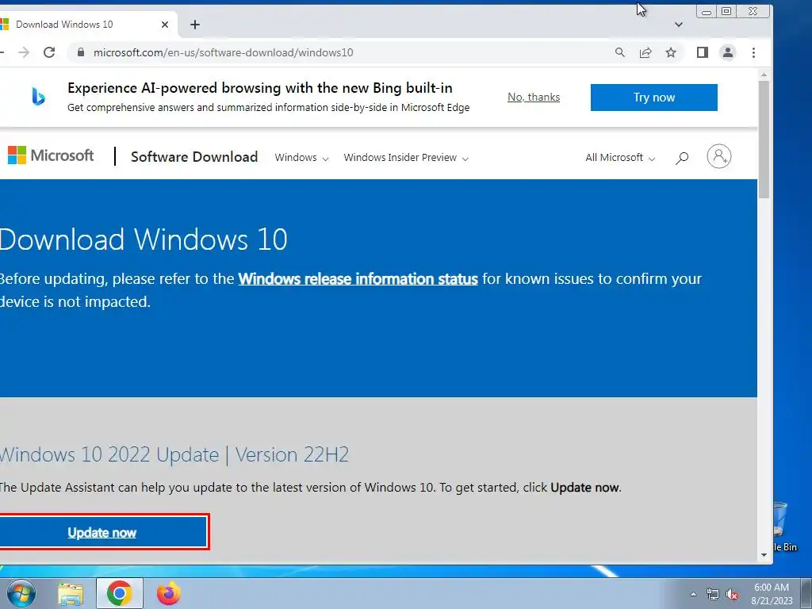Image resolution: width=812 pixels, height=609 pixels.
Task: Click the padlock site info icon
Action: [x=80, y=52]
